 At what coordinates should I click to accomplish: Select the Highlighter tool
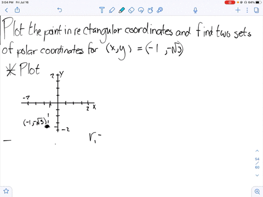[x=122, y=10]
